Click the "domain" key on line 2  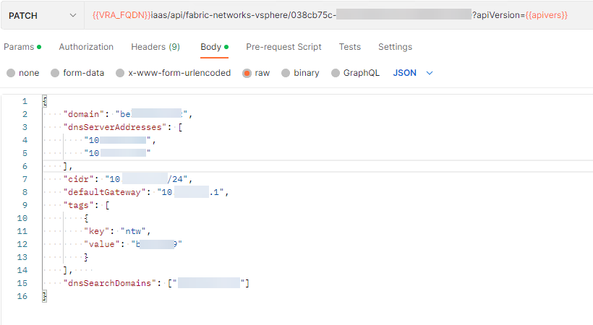[84, 114]
